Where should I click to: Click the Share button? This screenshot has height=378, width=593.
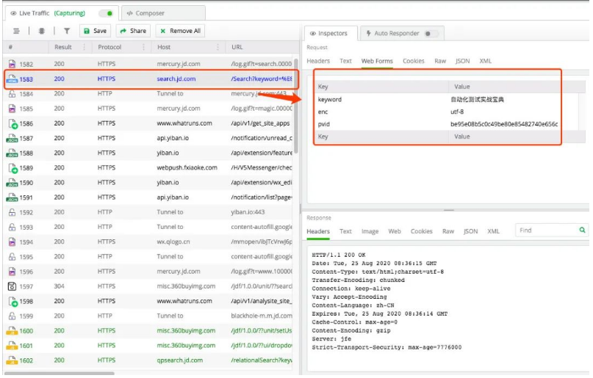coord(133,31)
